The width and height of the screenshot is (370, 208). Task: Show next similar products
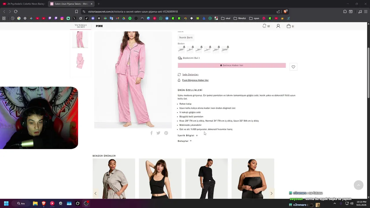(x=271, y=193)
